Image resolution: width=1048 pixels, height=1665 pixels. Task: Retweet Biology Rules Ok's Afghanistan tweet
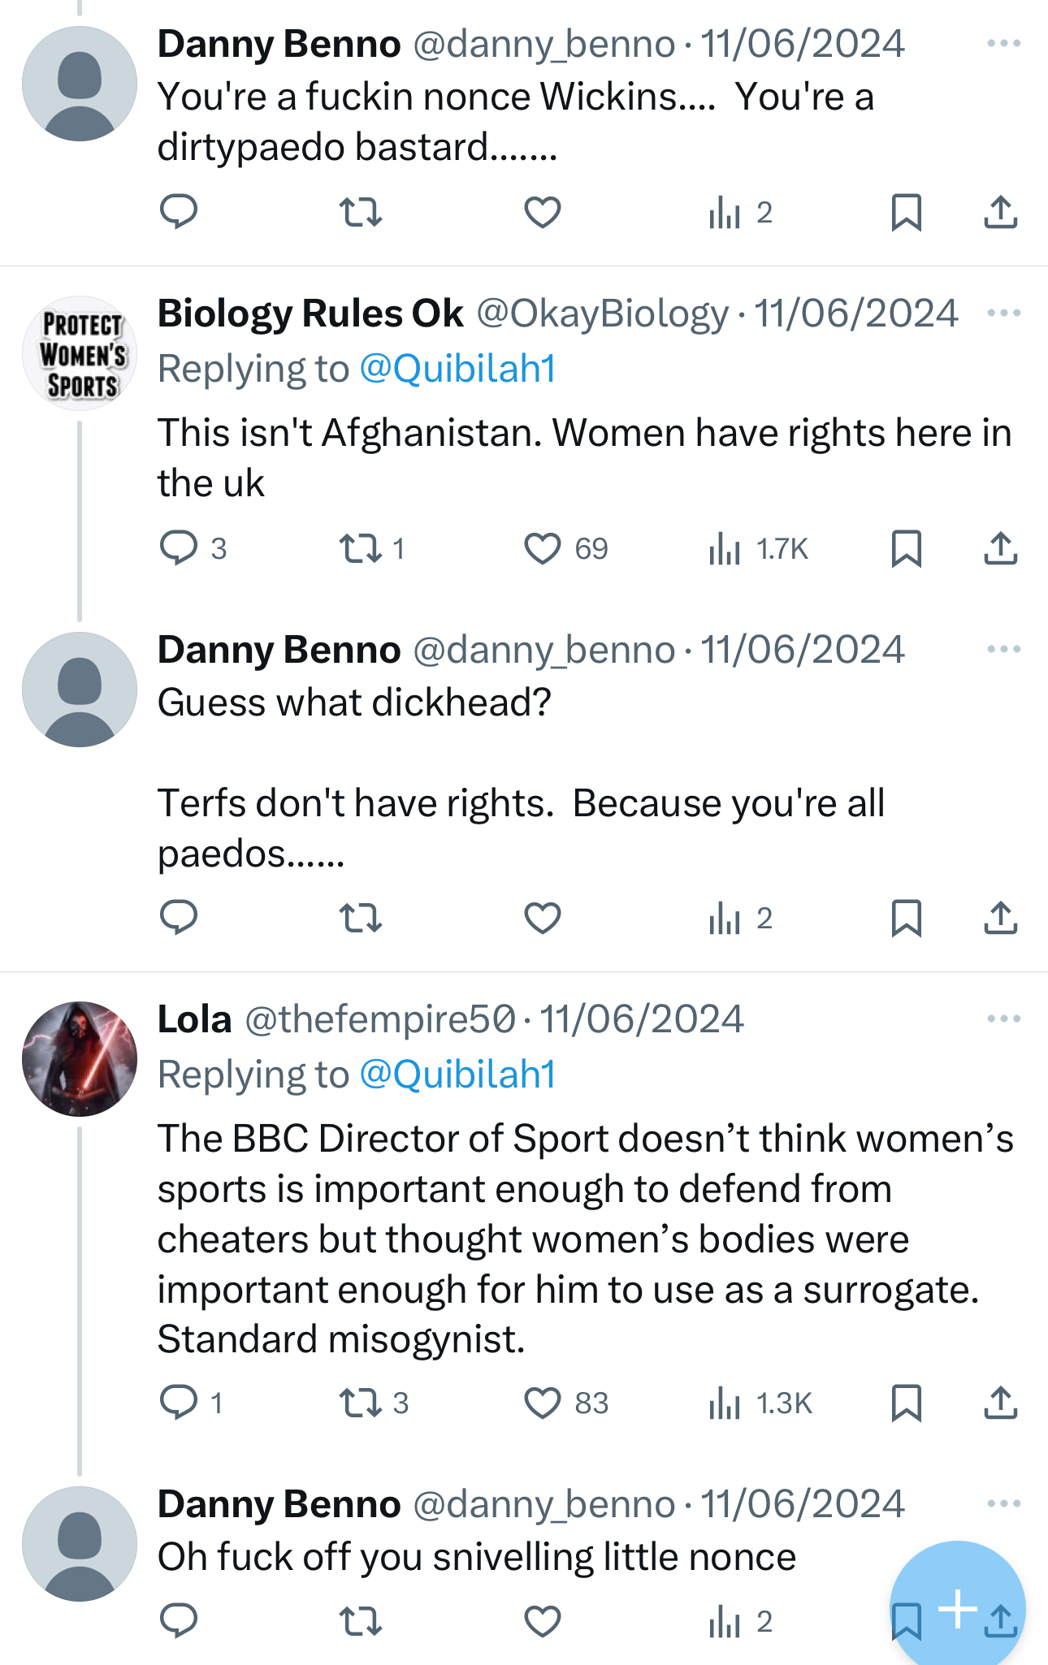click(x=360, y=548)
